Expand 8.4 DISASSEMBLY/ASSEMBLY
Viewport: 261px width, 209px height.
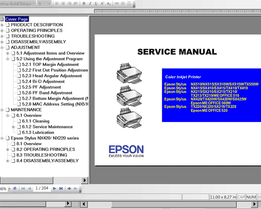[x=7, y=161]
